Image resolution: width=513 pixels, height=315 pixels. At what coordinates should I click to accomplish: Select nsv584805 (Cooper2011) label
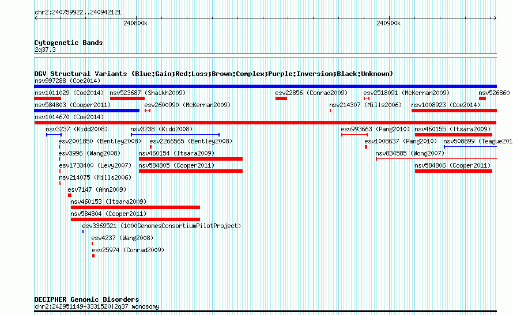(176, 166)
